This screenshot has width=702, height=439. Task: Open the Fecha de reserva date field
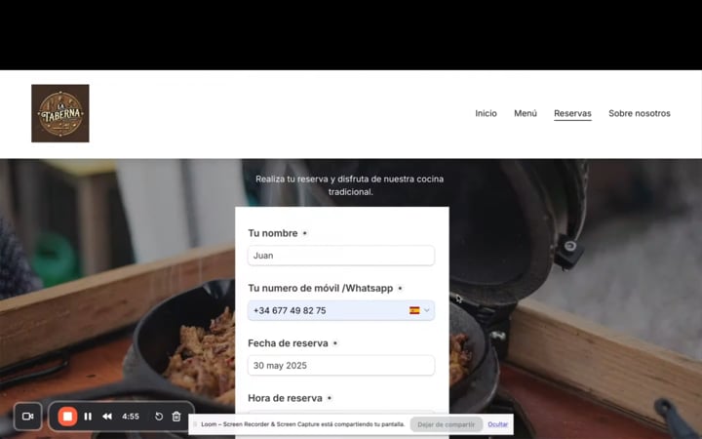pyautogui.click(x=341, y=366)
